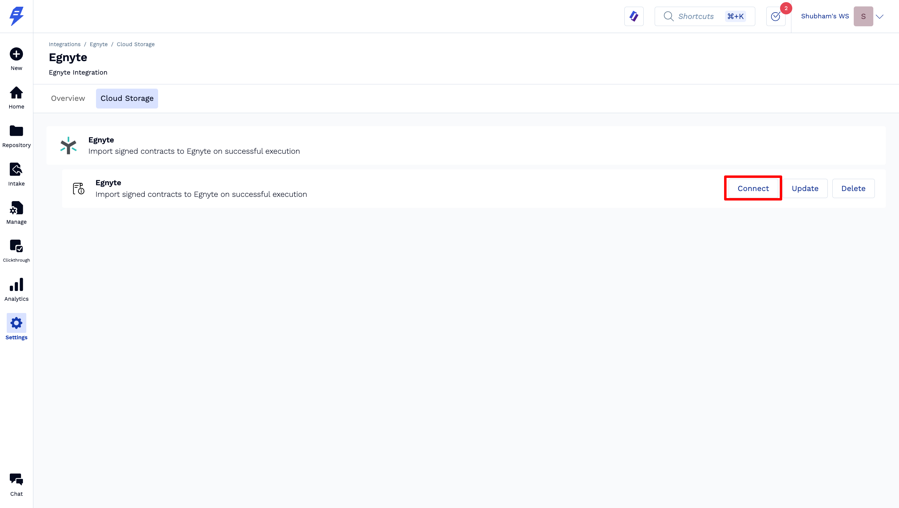Open the Analytics bar chart icon
The width and height of the screenshot is (899, 508).
pyautogui.click(x=17, y=285)
